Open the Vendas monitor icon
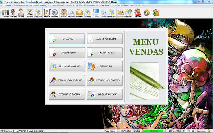The width and height of the screenshot is (213, 133). coord(96,13)
